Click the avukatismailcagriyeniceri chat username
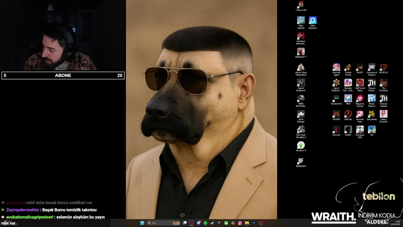This screenshot has width=403, height=227. [30, 217]
